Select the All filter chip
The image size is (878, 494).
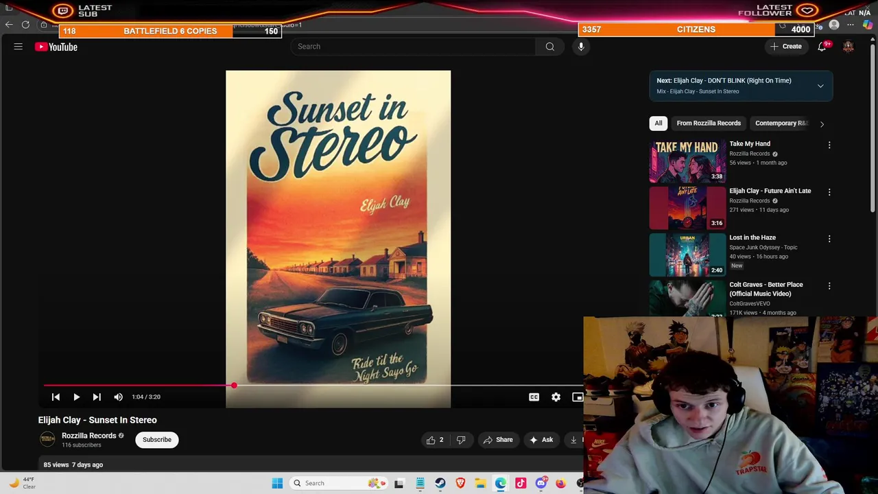pyautogui.click(x=658, y=123)
